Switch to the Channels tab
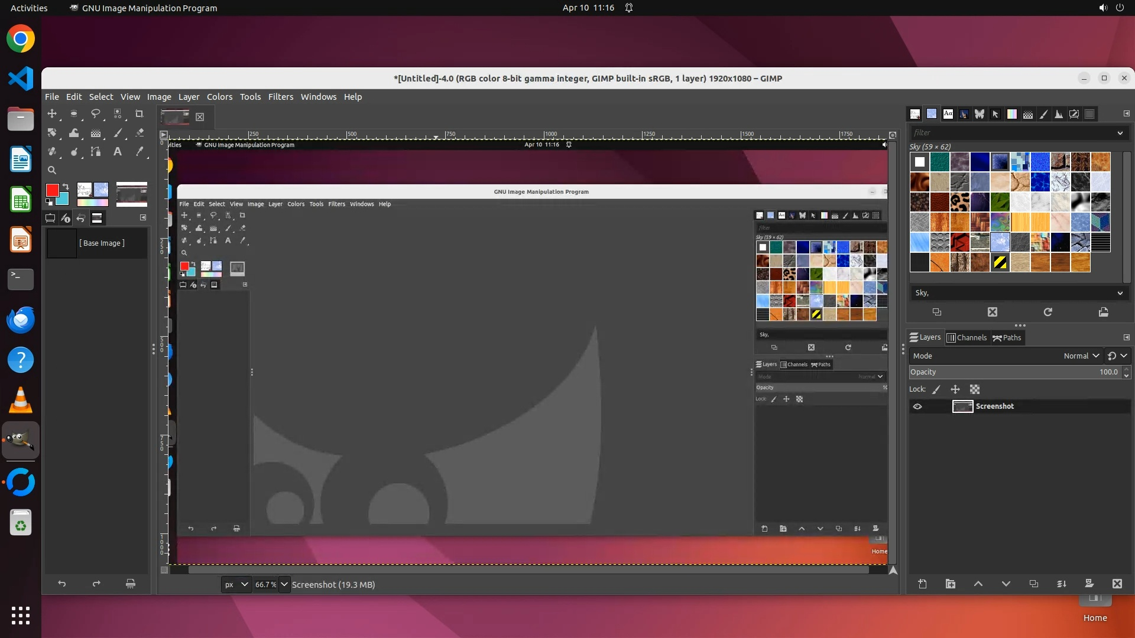1135x638 pixels. click(967, 338)
